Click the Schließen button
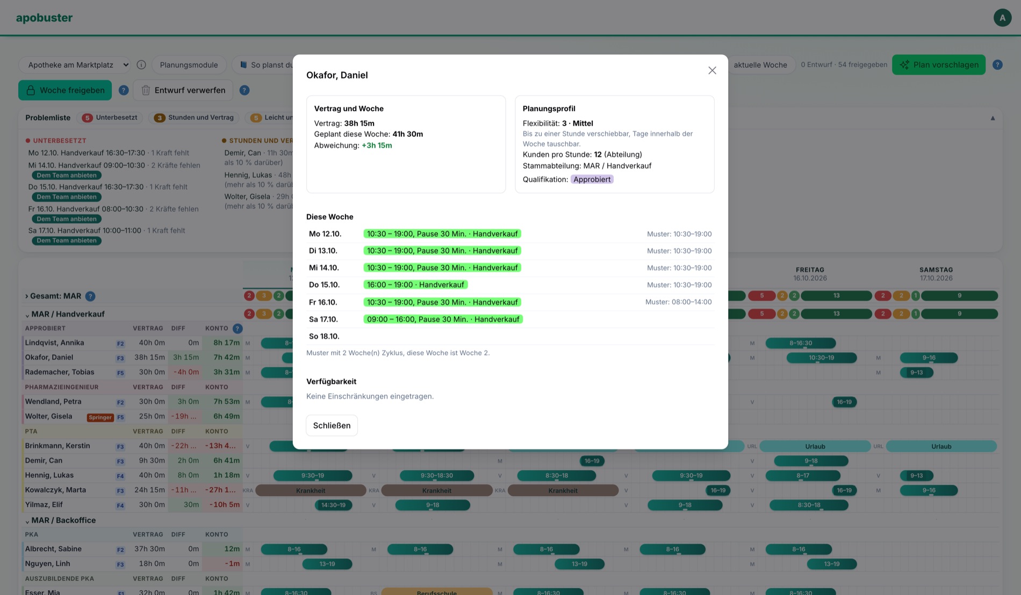 click(x=332, y=425)
